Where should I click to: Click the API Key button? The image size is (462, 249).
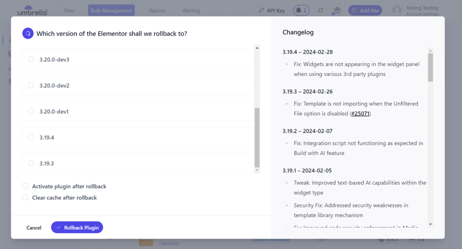pyautogui.click(x=271, y=10)
